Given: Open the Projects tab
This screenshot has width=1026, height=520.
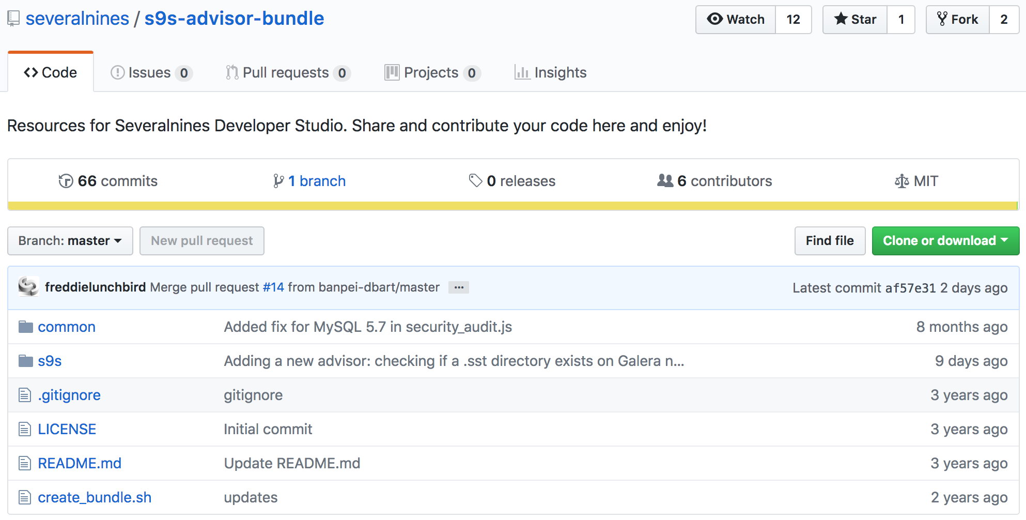Looking at the screenshot, I should pos(432,73).
